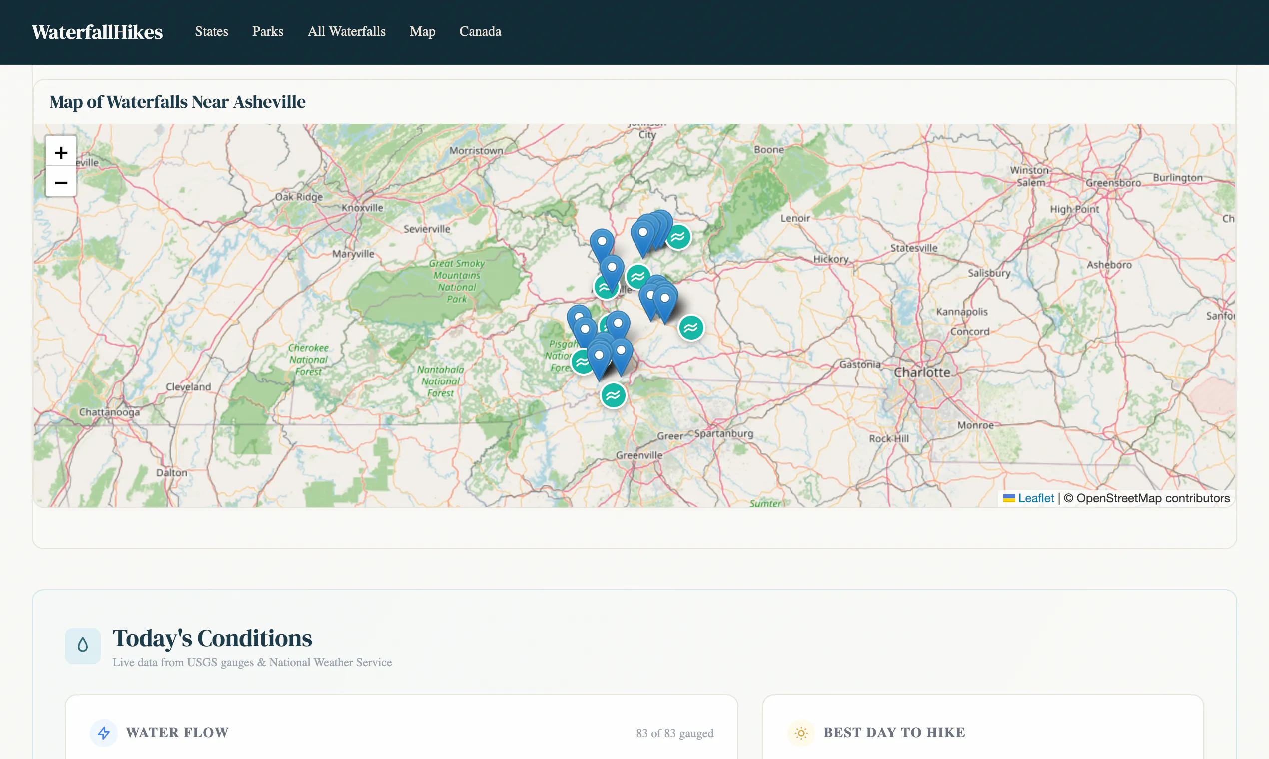The width and height of the screenshot is (1269, 759).
Task: Click the lightning bolt Water Flow icon
Action: tap(104, 733)
